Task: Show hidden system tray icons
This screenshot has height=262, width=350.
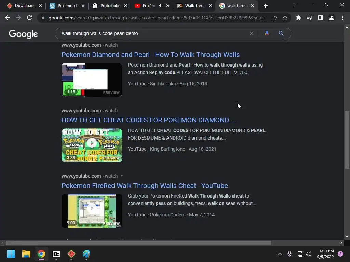Action: (280, 254)
